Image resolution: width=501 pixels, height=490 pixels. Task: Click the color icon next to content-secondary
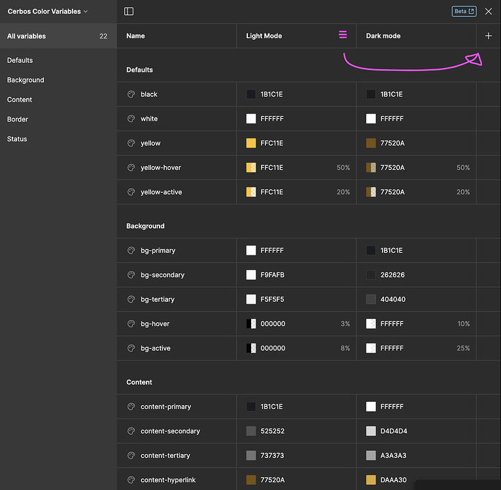(131, 431)
